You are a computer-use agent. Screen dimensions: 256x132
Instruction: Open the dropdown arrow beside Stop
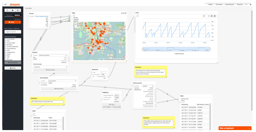point(20,22)
